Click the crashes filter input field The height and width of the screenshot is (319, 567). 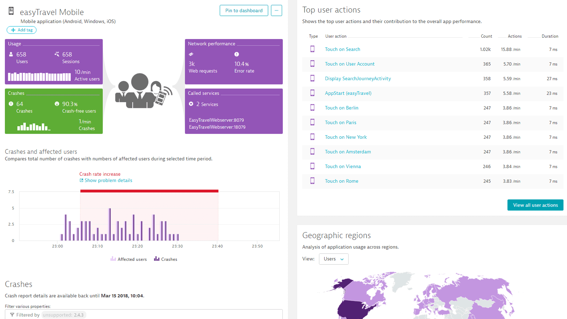(144, 315)
